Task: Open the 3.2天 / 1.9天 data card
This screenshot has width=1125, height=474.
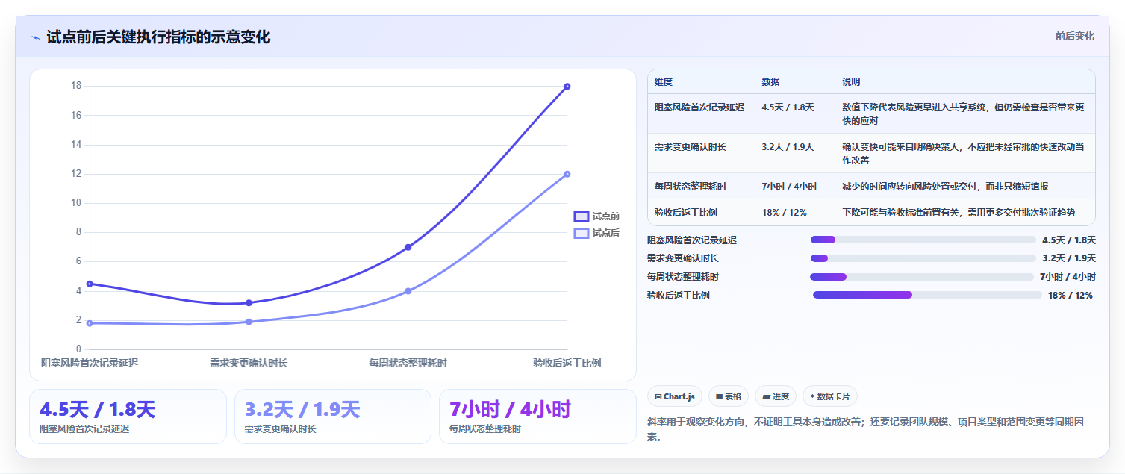Action: coord(333,417)
